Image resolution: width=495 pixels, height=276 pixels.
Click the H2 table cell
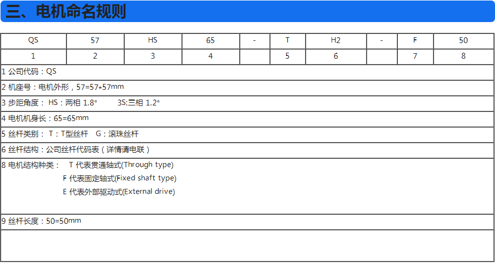click(x=336, y=41)
